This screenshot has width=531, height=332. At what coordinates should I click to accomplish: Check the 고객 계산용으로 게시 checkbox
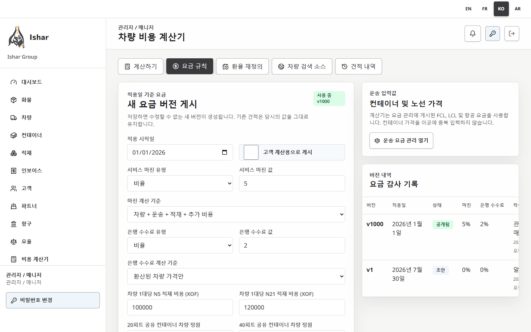[x=251, y=152]
